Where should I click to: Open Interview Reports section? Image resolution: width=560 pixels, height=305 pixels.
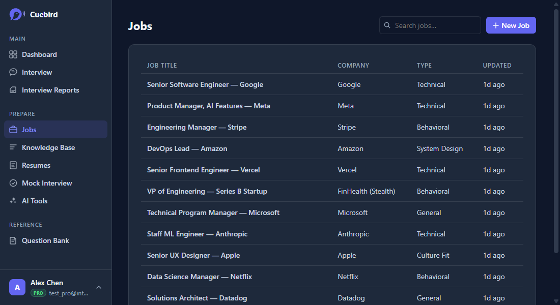[x=55, y=90]
